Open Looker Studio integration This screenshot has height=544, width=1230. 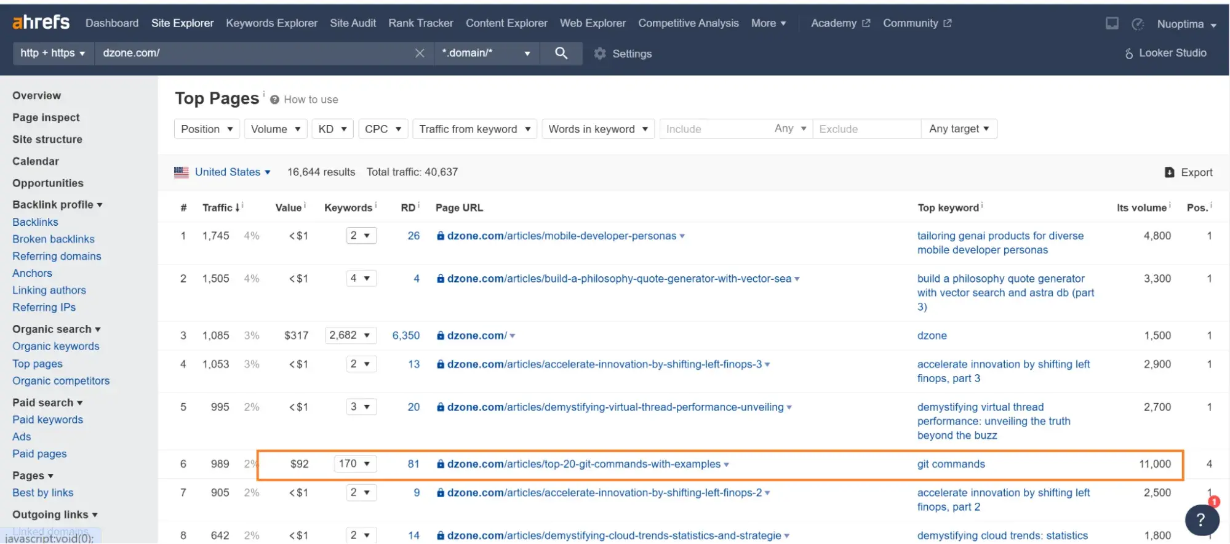[1165, 53]
